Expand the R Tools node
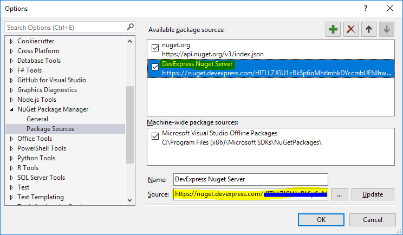Image resolution: width=403 pixels, height=235 pixels. pyautogui.click(x=11, y=168)
